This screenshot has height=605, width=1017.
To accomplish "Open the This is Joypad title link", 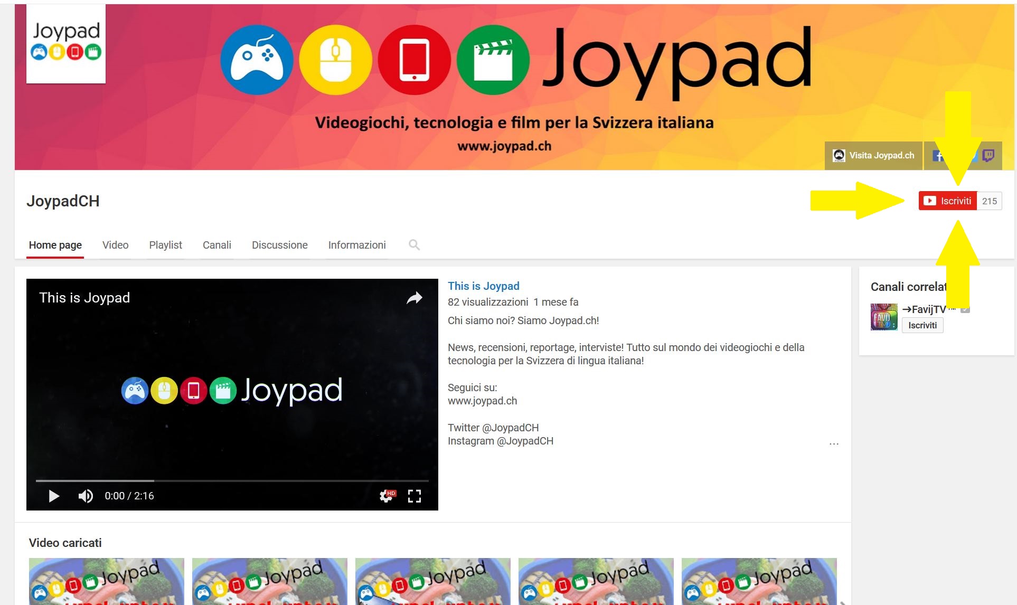I will [x=484, y=286].
